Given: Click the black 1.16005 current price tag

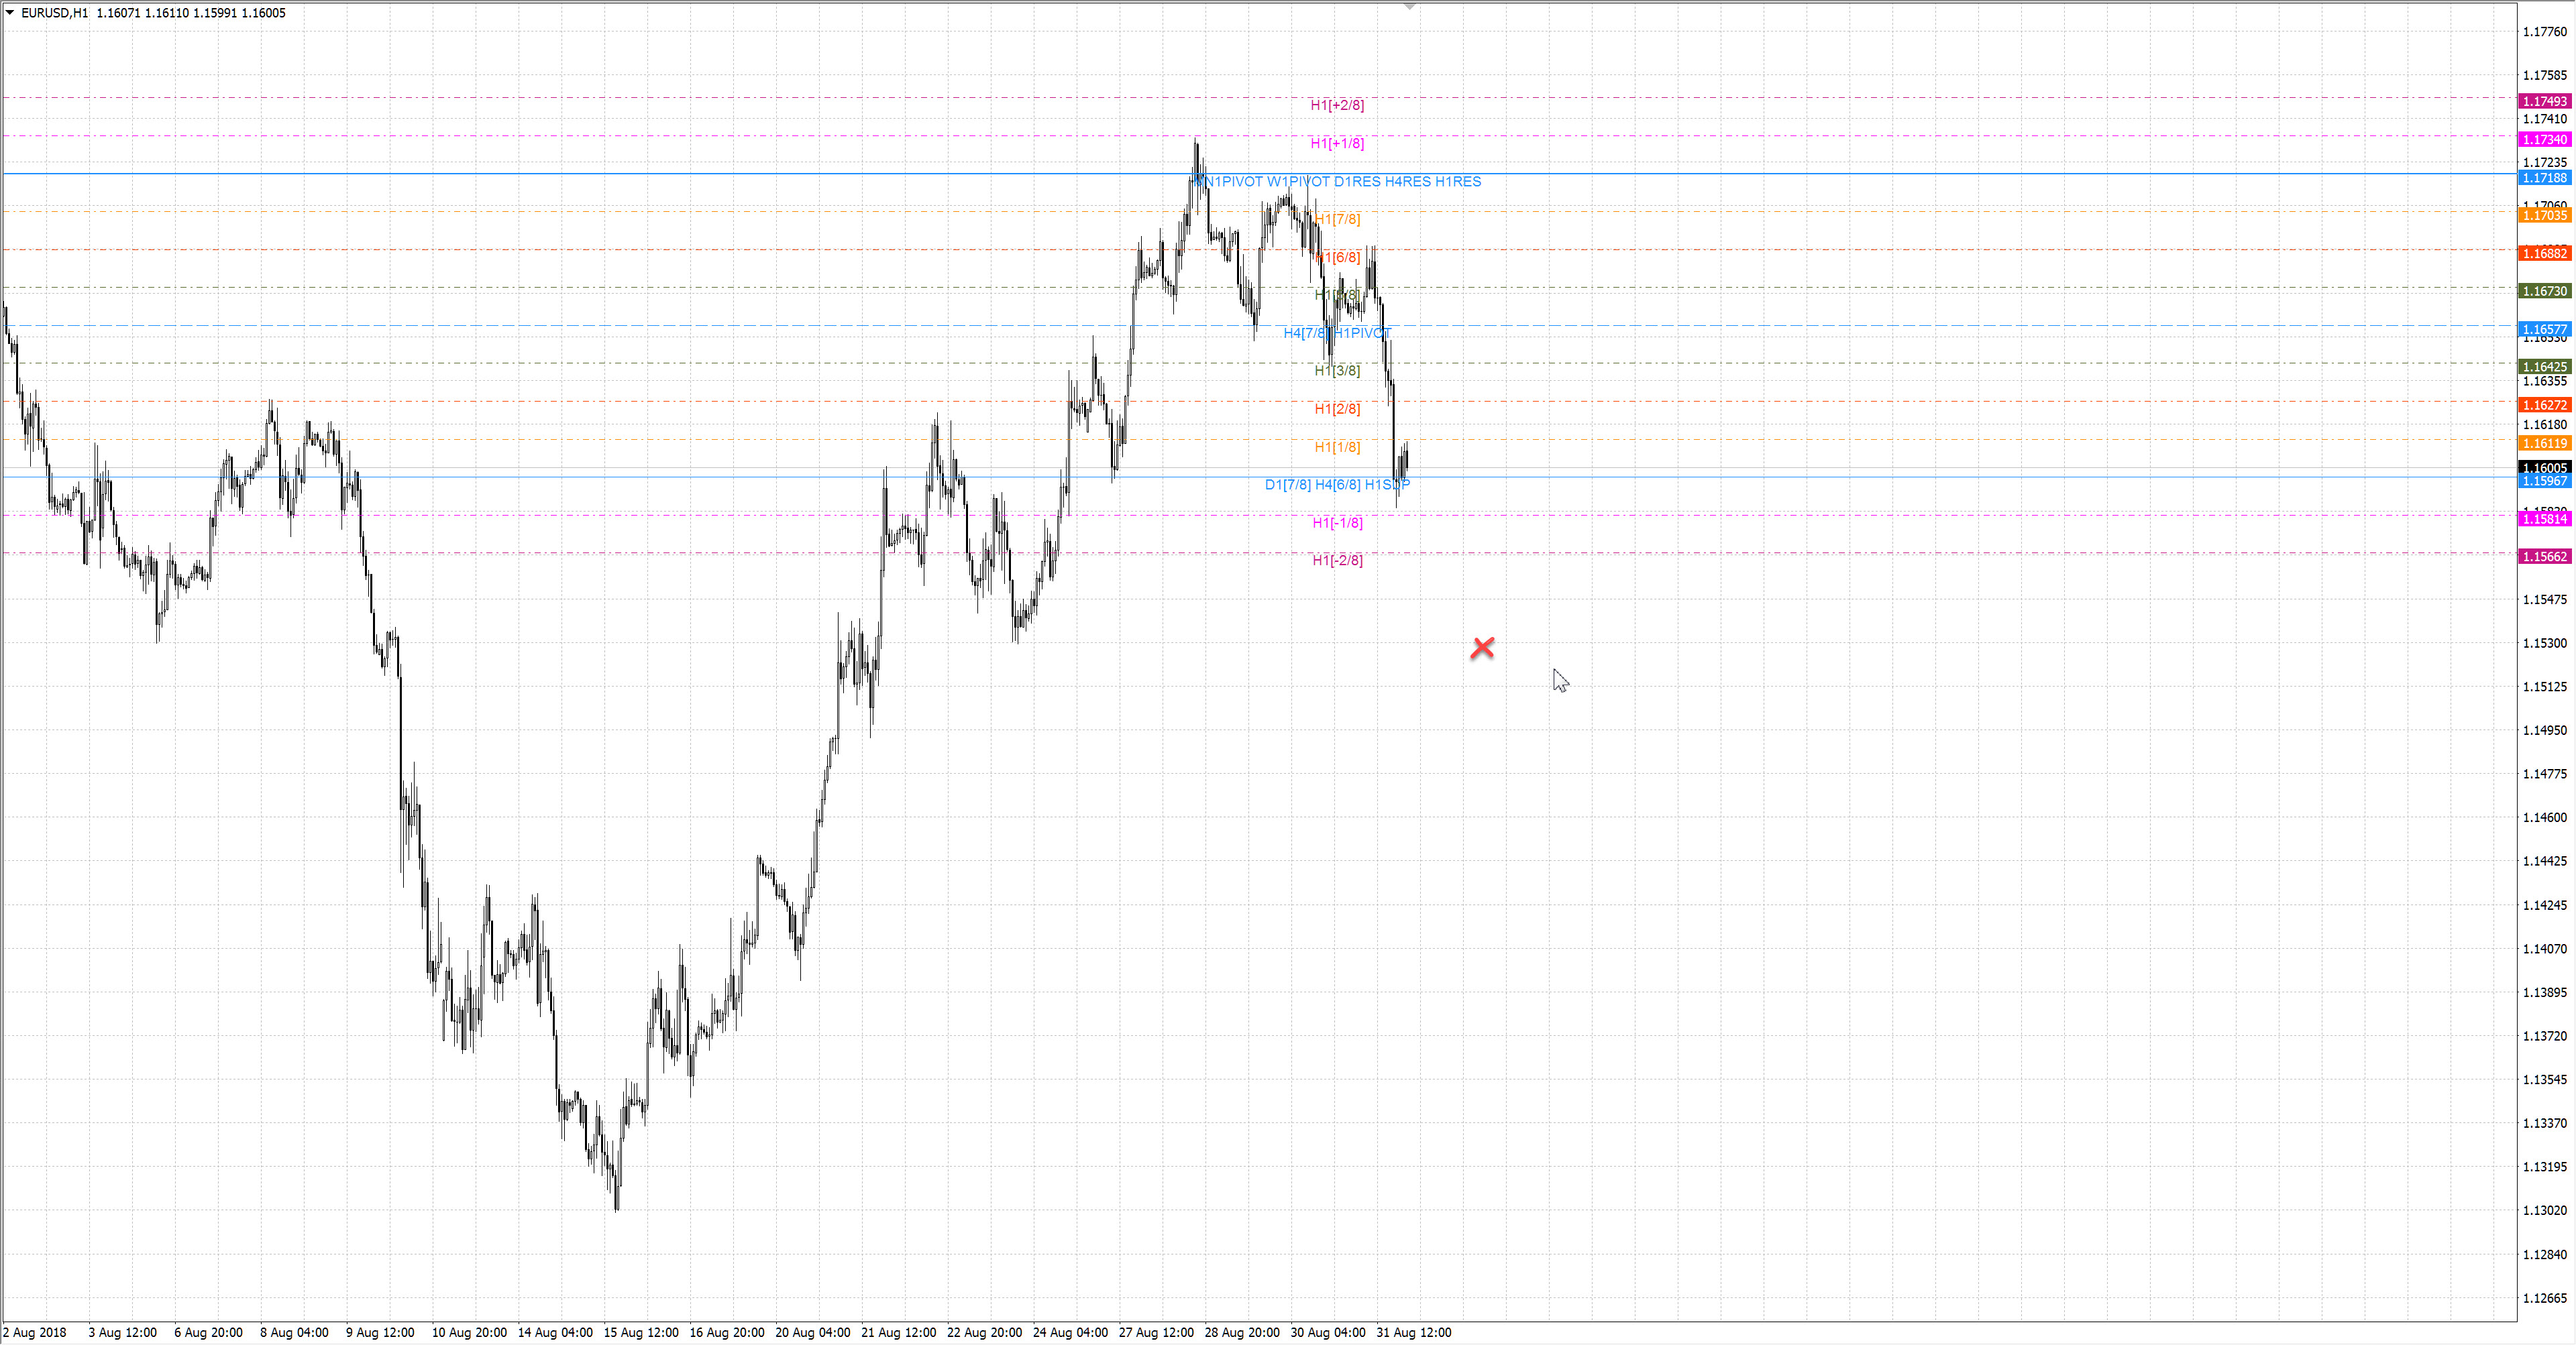Looking at the screenshot, I should [2544, 467].
